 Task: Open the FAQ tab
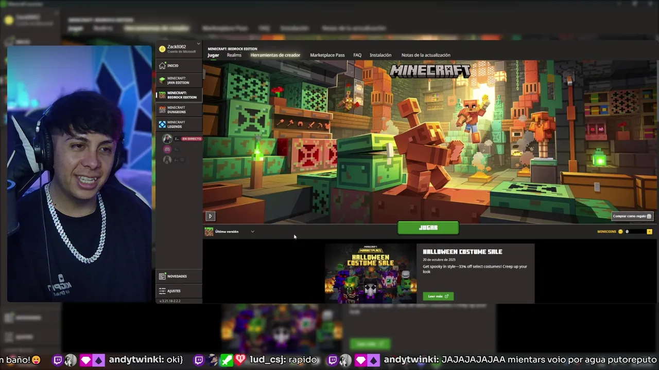(357, 55)
